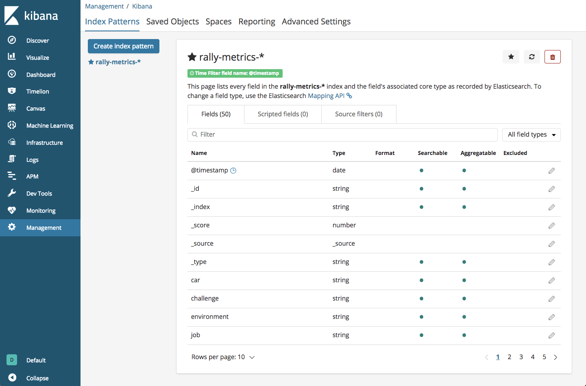The height and width of the screenshot is (386, 586).
Task: Click the @timestamp clock icon
Action: point(233,171)
